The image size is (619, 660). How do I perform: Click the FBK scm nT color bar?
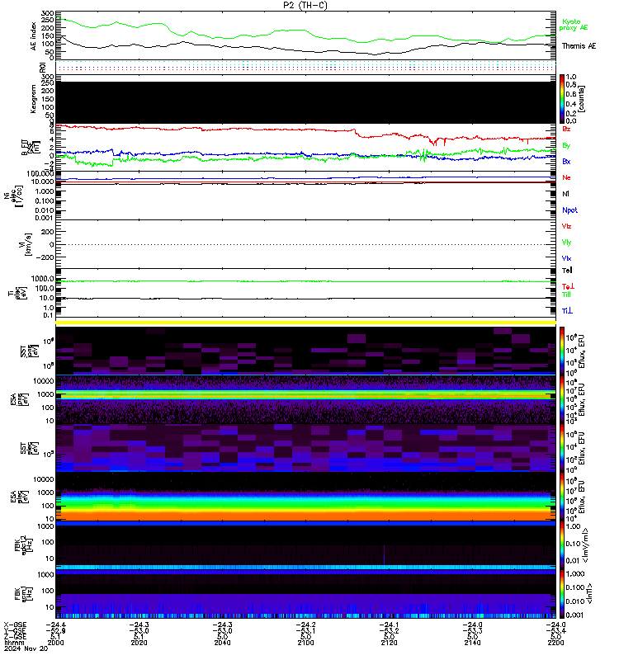[562, 594]
